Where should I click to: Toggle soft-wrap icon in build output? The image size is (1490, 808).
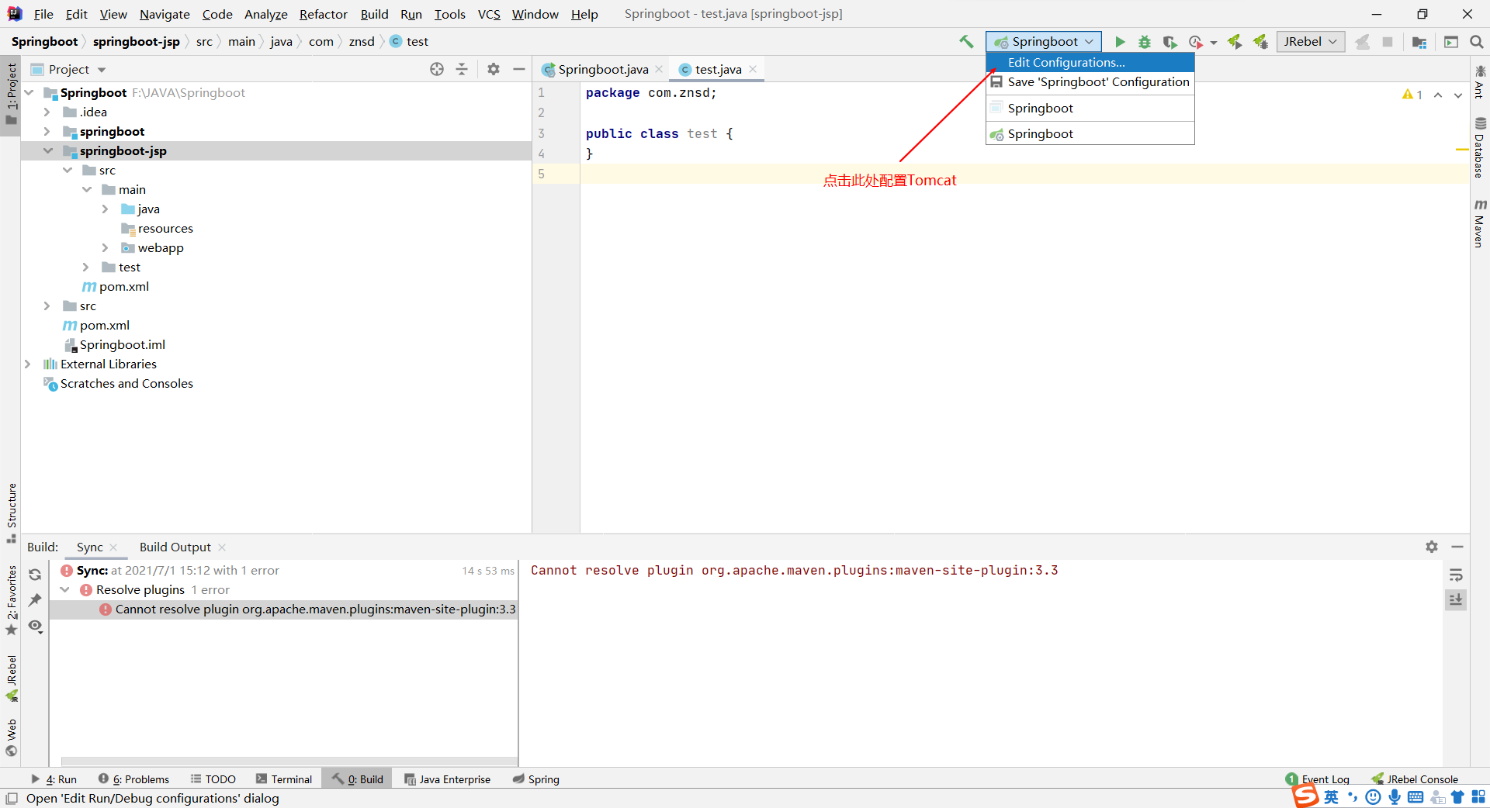1456,575
